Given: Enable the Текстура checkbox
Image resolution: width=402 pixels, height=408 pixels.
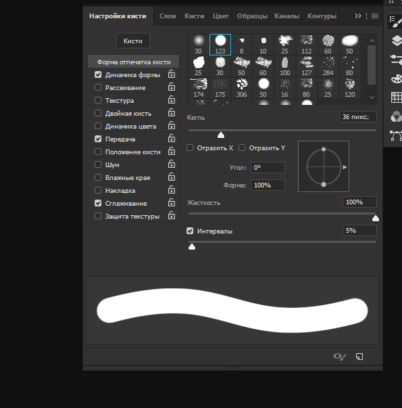Looking at the screenshot, I should pyautogui.click(x=98, y=100).
